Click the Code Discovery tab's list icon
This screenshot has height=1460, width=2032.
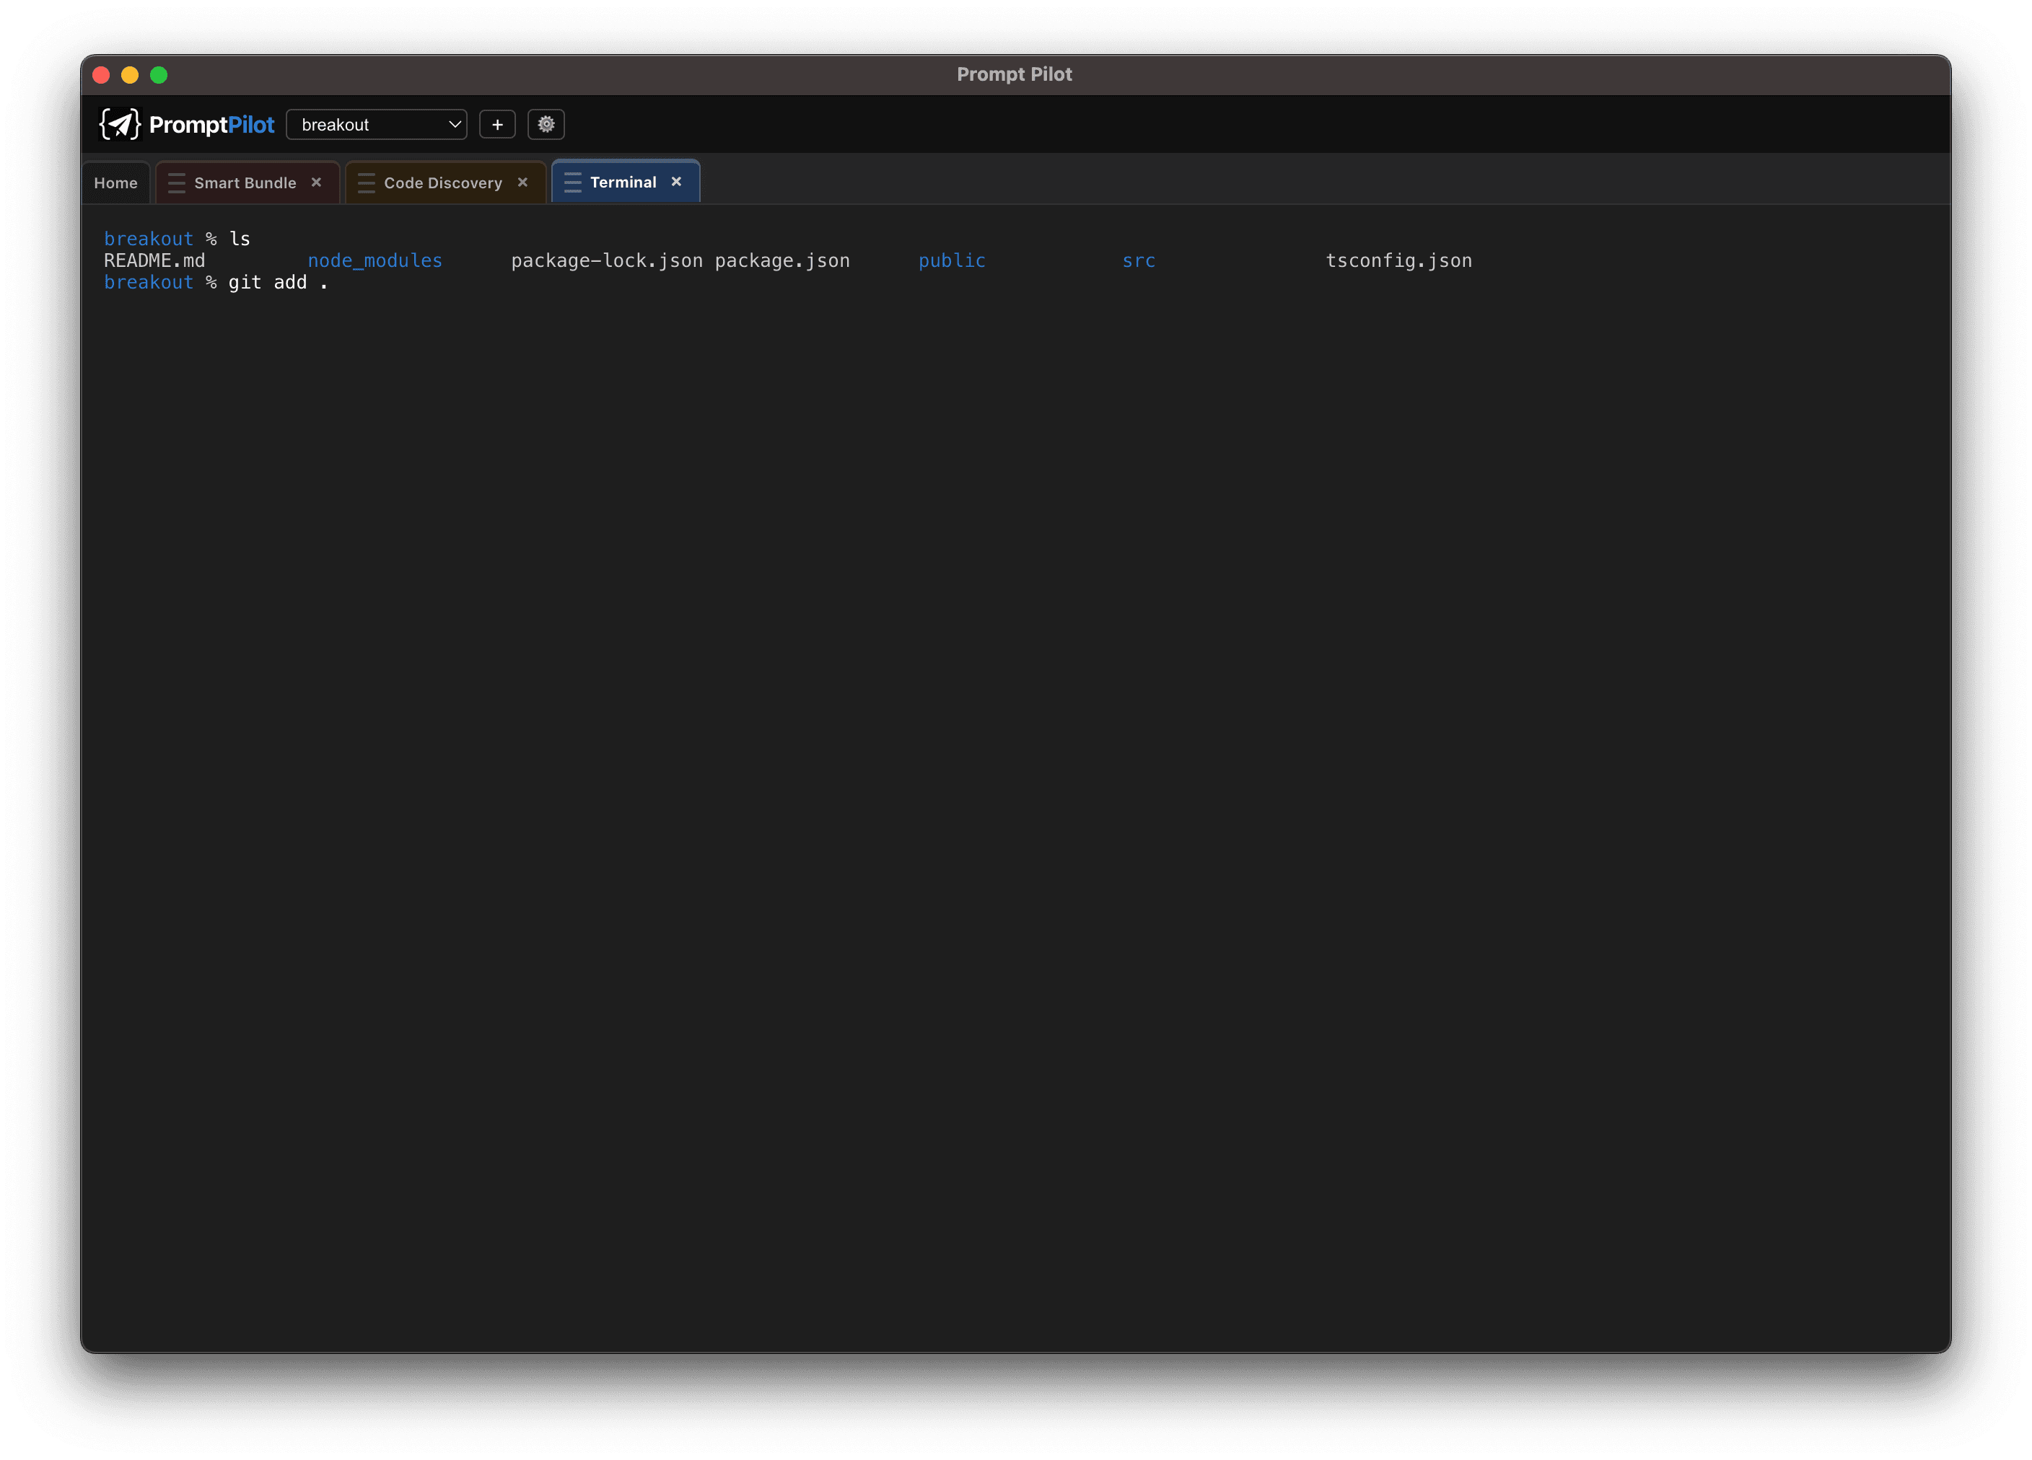[x=366, y=182]
